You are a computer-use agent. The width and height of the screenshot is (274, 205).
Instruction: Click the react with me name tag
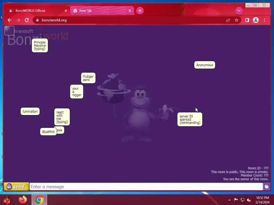pos(62,117)
